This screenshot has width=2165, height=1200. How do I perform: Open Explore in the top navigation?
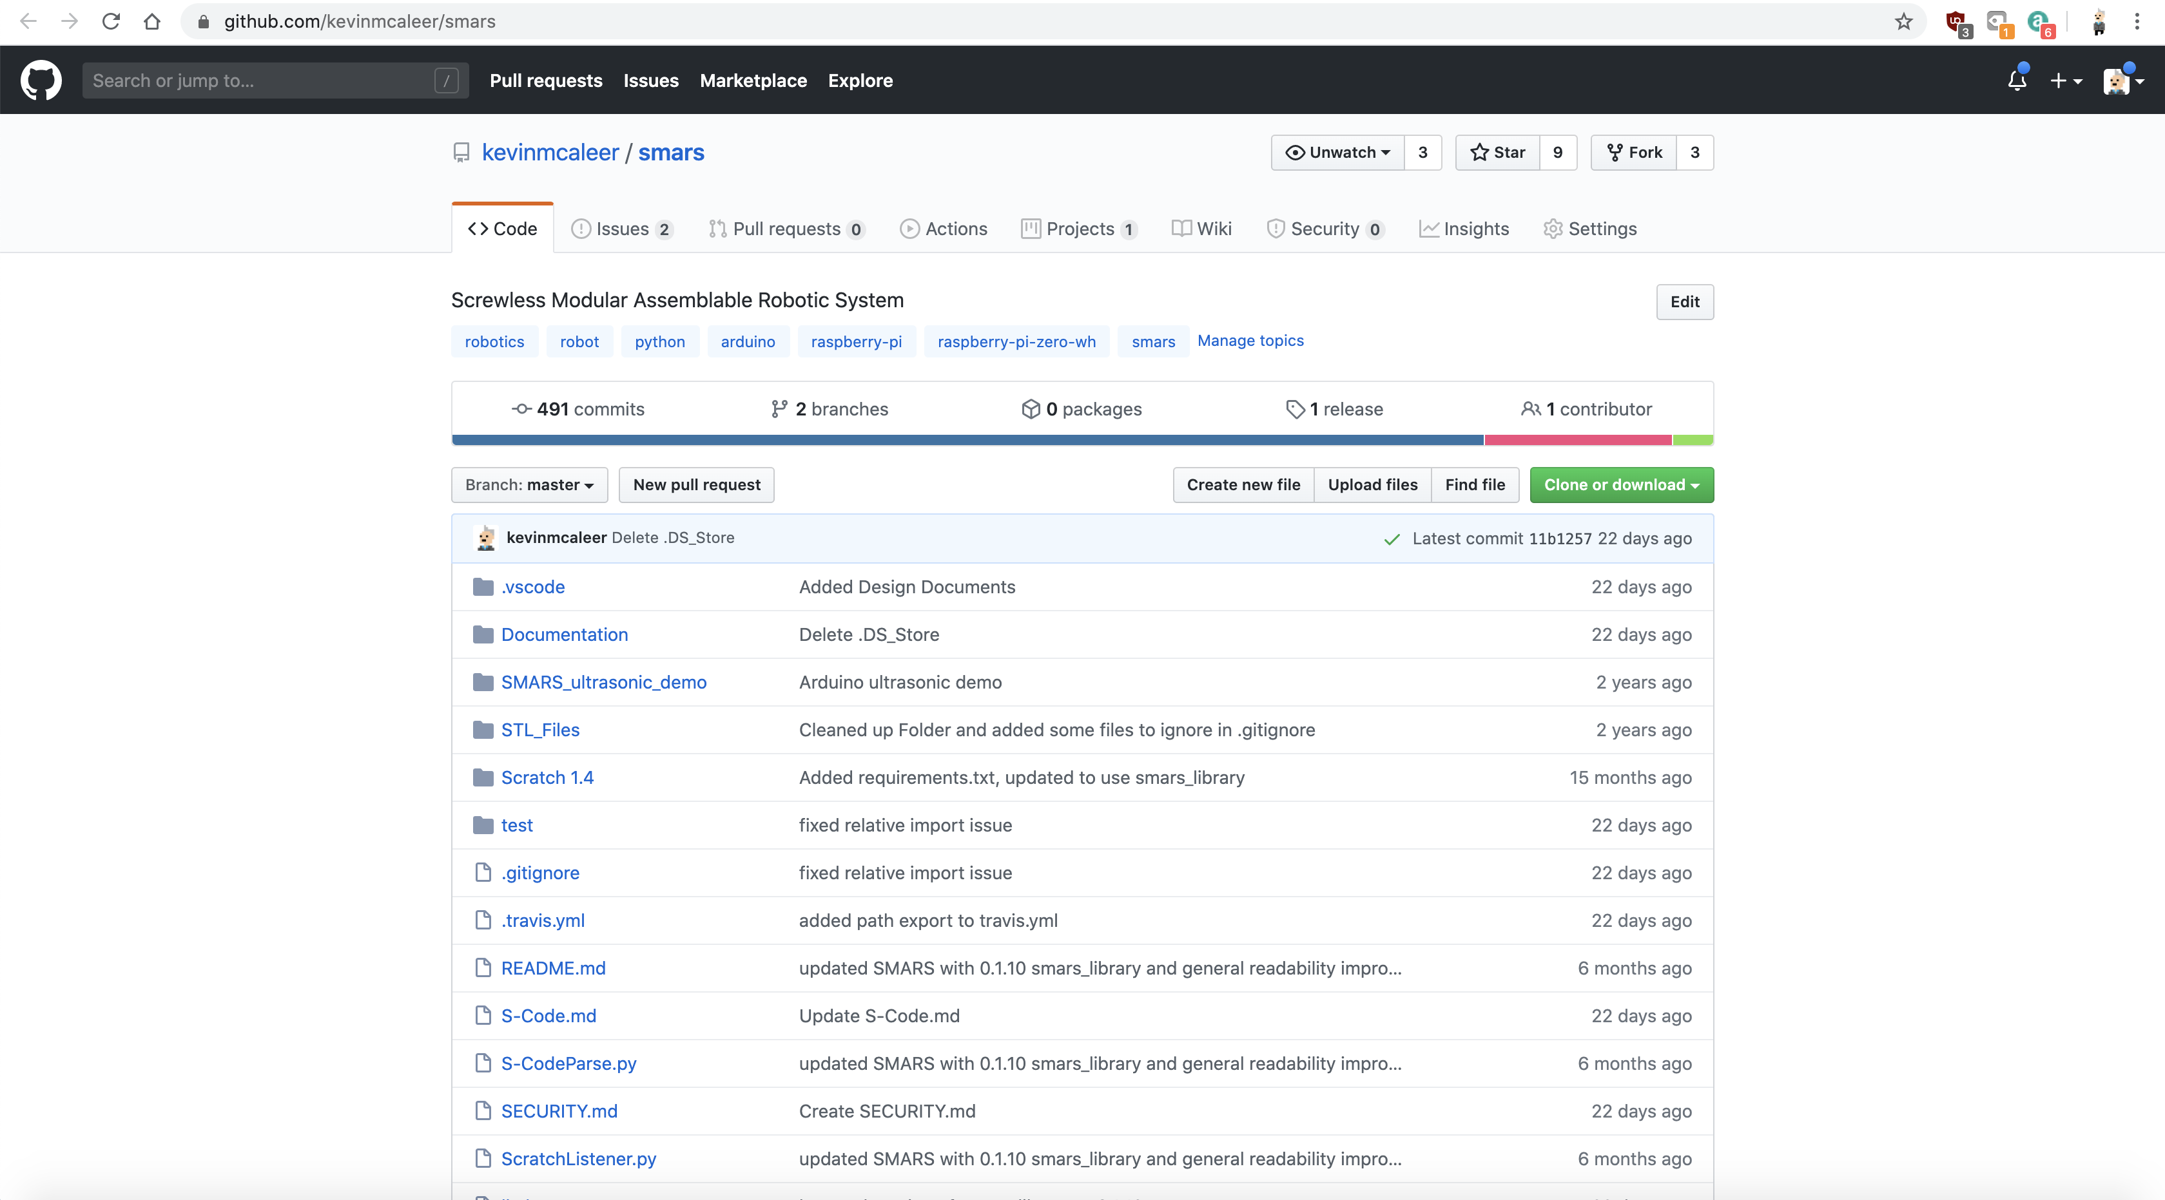pyautogui.click(x=860, y=81)
